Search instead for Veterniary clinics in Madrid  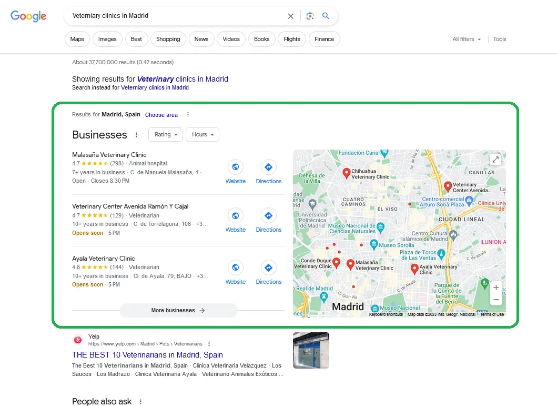click(x=155, y=87)
